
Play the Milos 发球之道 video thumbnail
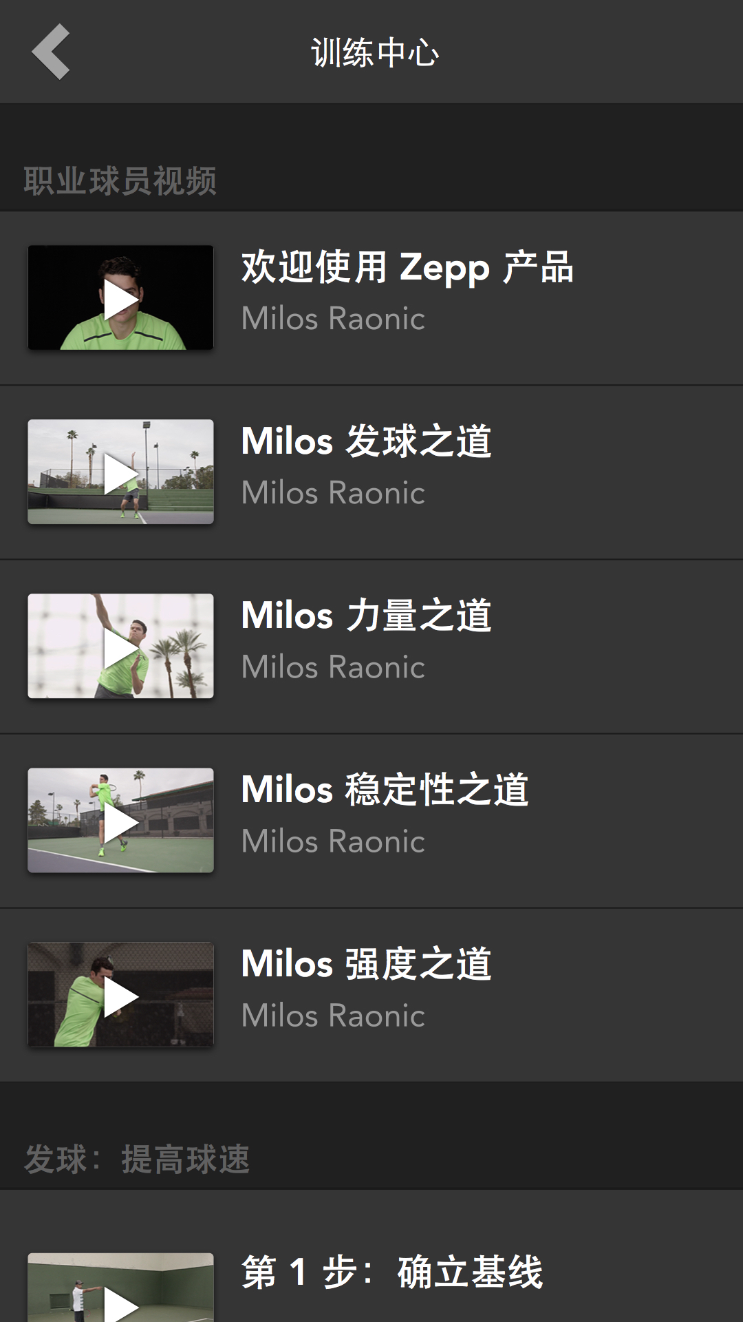pos(120,472)
